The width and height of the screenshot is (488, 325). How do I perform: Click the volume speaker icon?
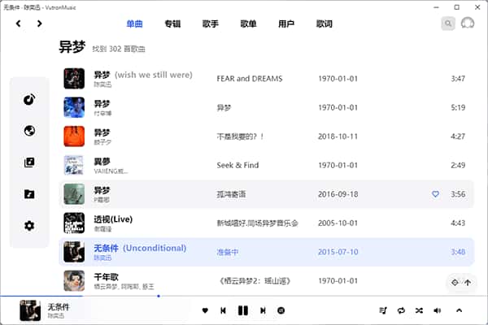pyautogui.click(x=438, y=310)
